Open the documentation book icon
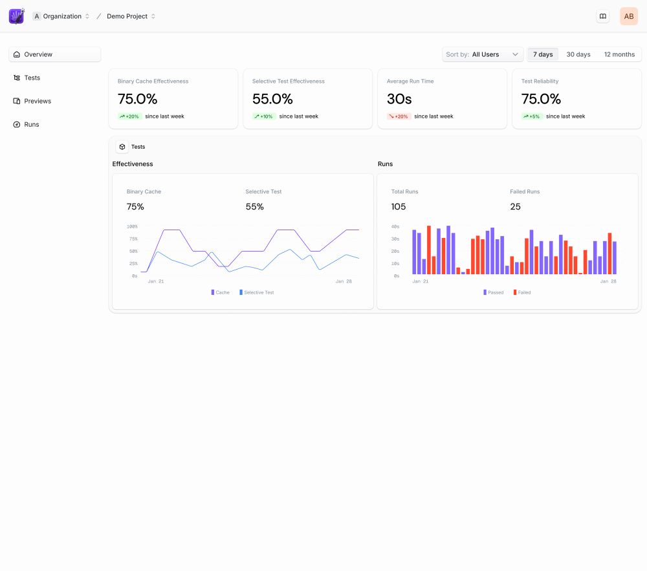Image resolution: width=647 pixels, height=571 pixels. [x=603, y=17]
